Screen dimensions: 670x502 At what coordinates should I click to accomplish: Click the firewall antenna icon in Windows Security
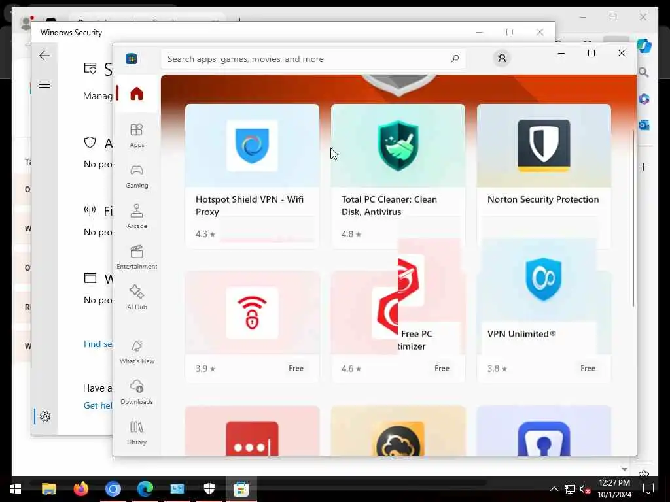point(90,210)
